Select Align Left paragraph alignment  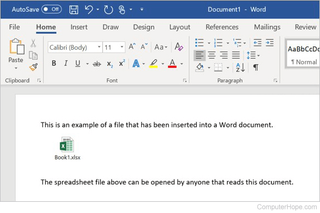tap(199, 55)
